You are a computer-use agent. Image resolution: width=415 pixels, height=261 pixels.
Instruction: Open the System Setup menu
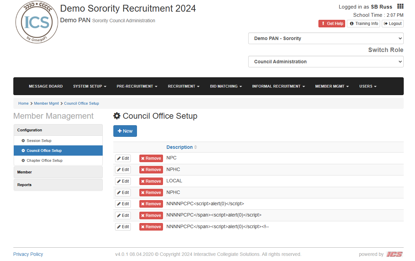pos(89,86)
